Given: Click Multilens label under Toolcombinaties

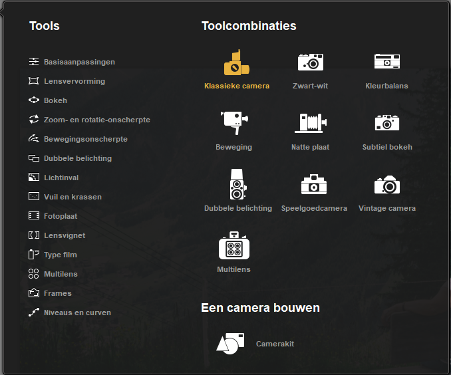Looking at the screenshot, I should 234,269.
